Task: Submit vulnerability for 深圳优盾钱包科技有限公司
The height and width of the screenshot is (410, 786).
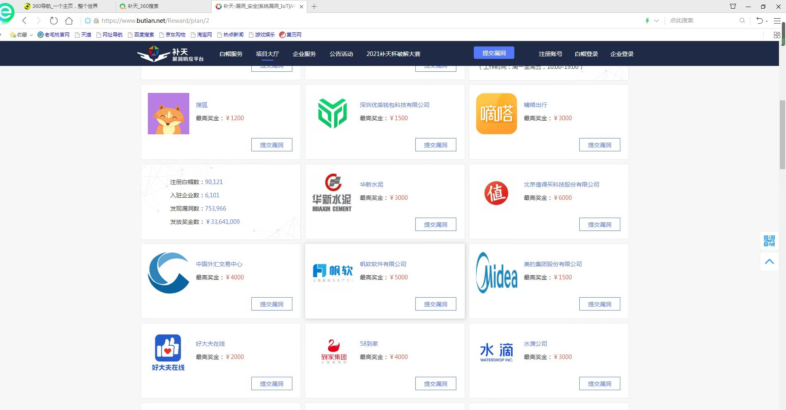Action: pos(436,145)
